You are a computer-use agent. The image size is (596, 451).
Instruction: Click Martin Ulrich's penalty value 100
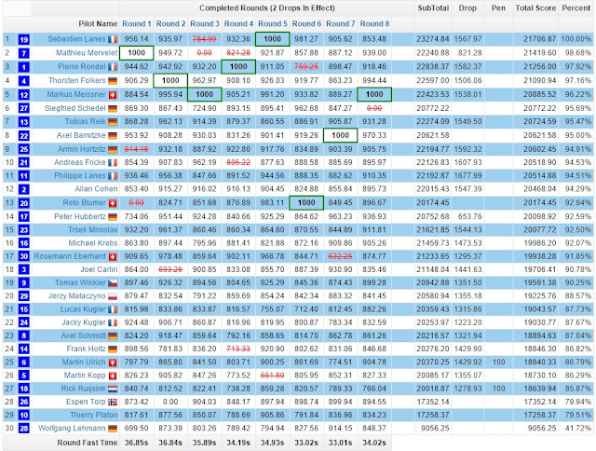pos(499,362)
